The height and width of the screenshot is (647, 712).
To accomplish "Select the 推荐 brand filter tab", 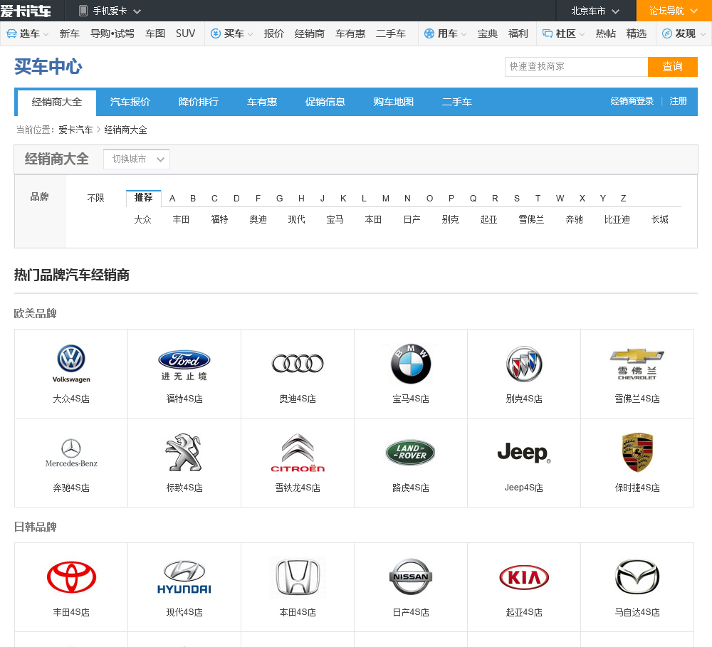I will (x=144, y=197).
